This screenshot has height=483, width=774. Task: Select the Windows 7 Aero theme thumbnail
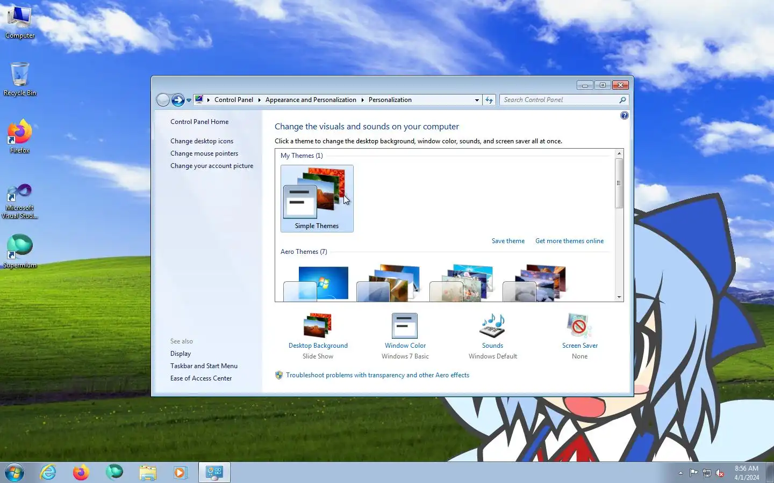point(317,283)
